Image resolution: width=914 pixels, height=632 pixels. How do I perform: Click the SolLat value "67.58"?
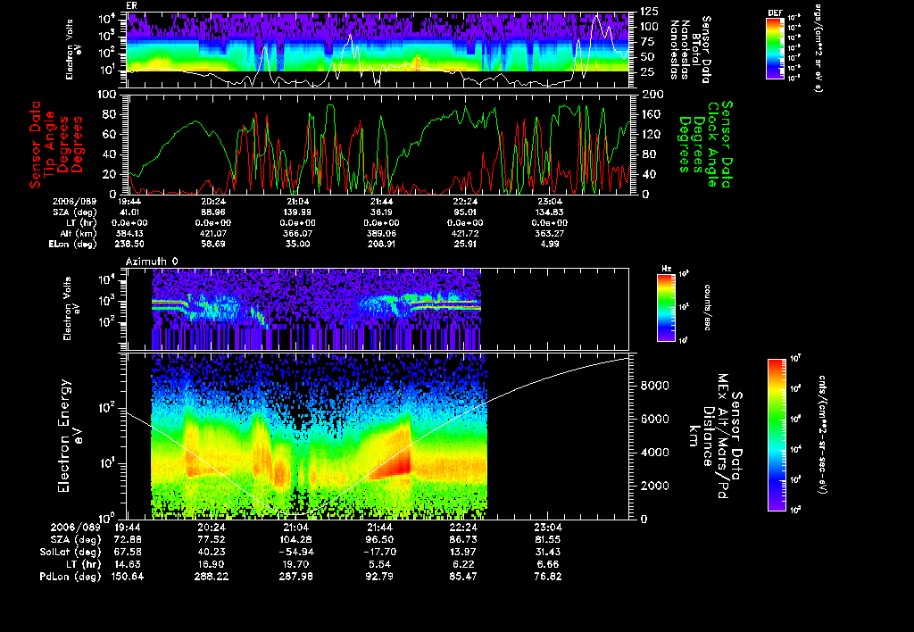129,552
